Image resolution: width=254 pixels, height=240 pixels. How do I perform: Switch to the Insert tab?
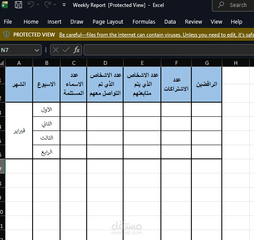(54, 22)
